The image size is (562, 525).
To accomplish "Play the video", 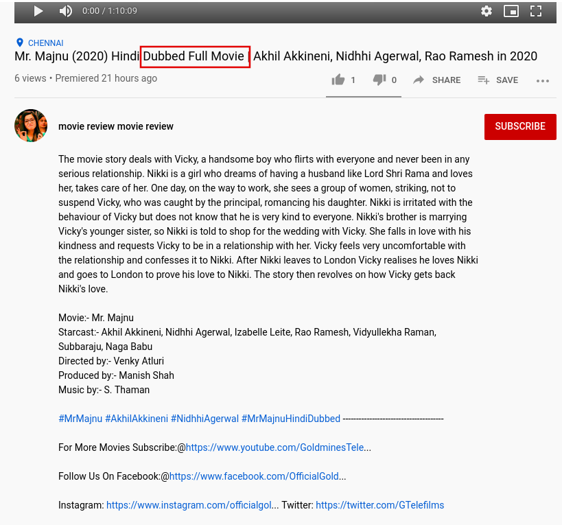I will 38,11.
